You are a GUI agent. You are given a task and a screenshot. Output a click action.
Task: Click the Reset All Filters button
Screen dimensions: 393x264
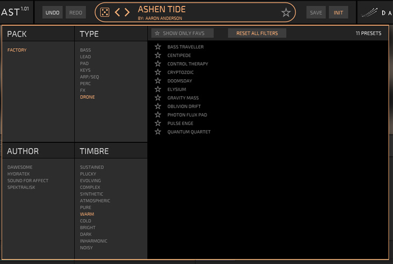click(x=257, y=33)
